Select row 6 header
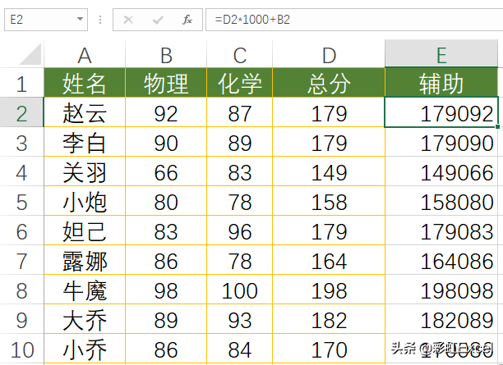 (22, 230)
